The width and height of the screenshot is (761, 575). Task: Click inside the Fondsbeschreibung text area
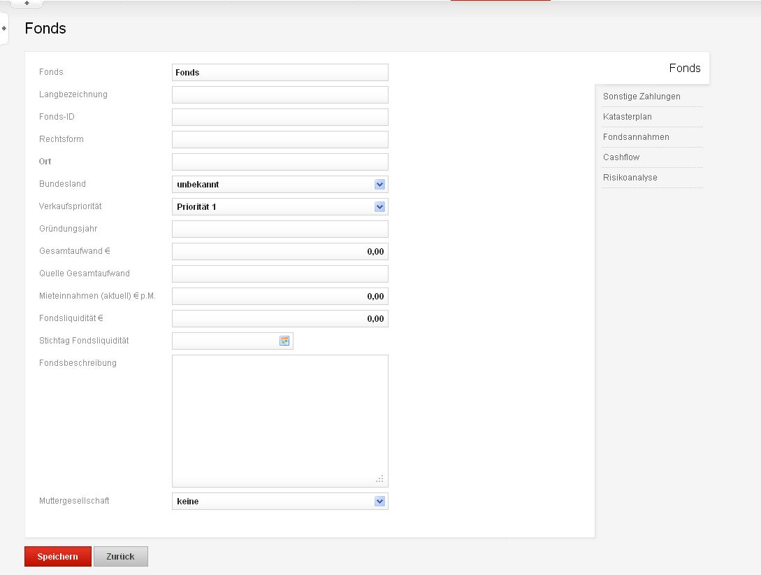click(280, 420)
